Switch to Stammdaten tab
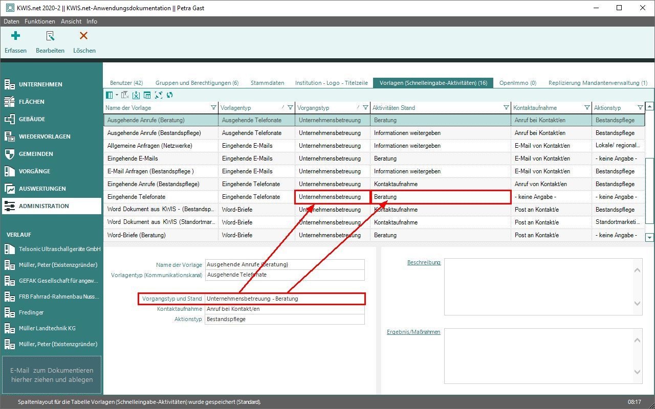Screen dimensions: 655x409 267,83
